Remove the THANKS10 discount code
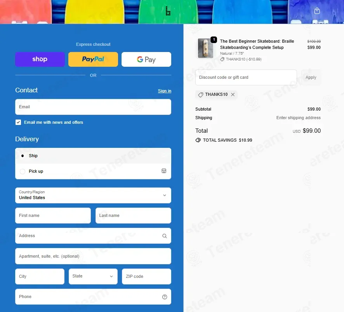The height and width of the screenshot is (312, 344). (233, 95)
